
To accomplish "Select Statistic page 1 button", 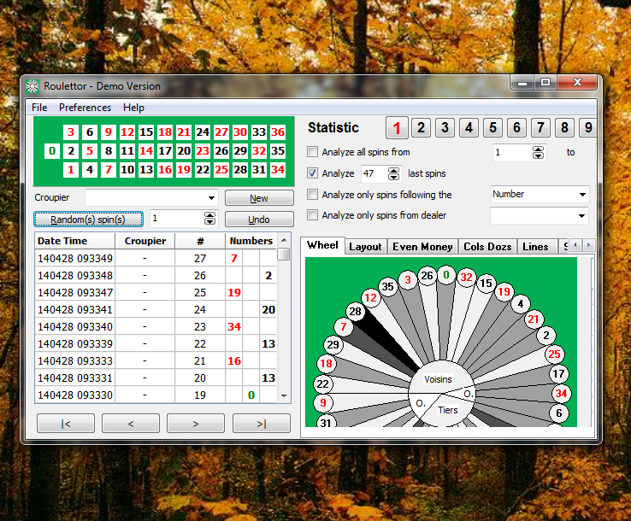I will point(397,128).
